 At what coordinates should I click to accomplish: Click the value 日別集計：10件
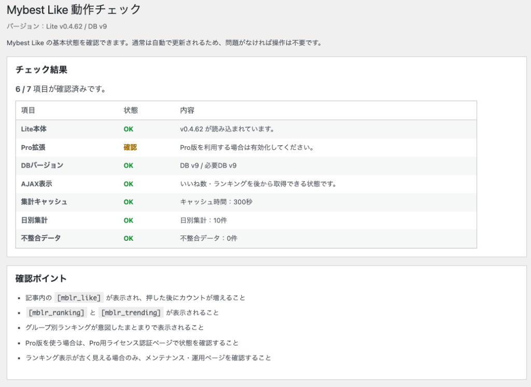point(203,220)
